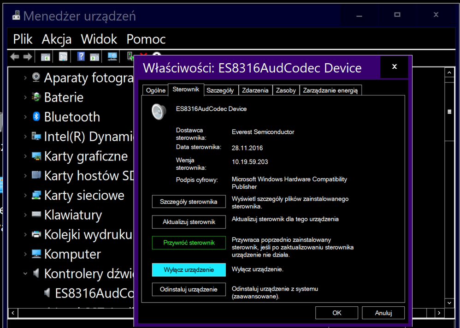The height and width of the screenshot is (328, 460).
Task: Select the Klawiatury tree label
Action: pyautogui.click(x=73, y=215)
